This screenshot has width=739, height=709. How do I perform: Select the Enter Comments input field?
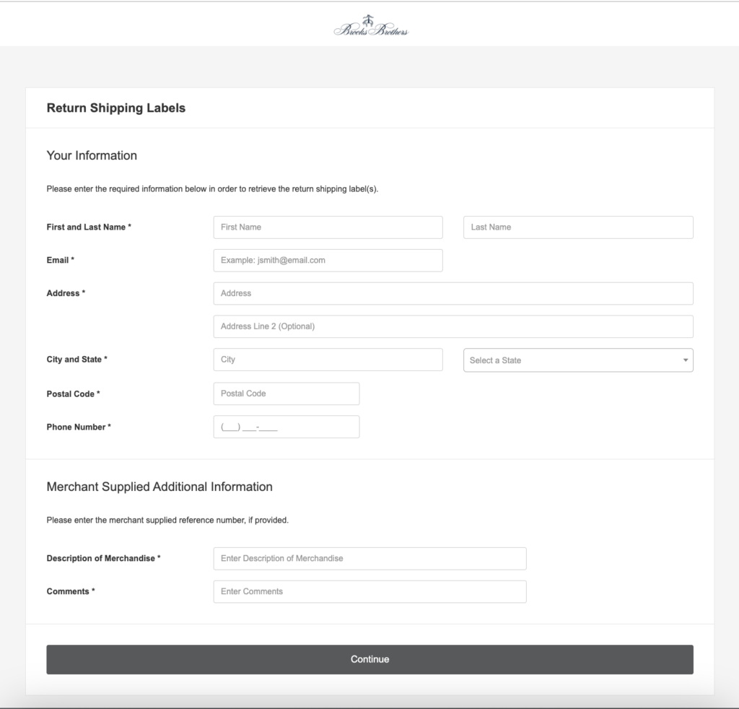coord(369,591)
